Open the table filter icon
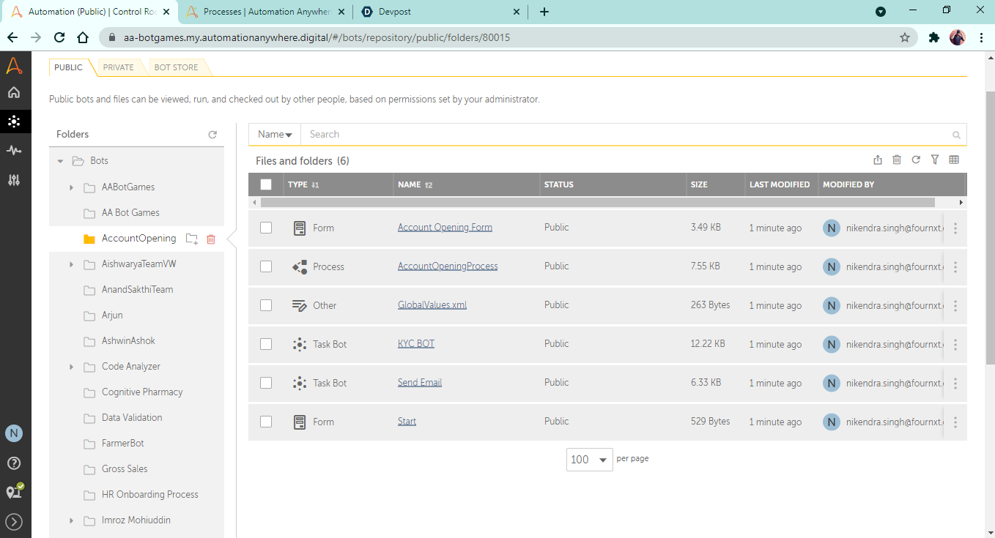The height and width of the screenshot is (538, 995). (935, 160)
